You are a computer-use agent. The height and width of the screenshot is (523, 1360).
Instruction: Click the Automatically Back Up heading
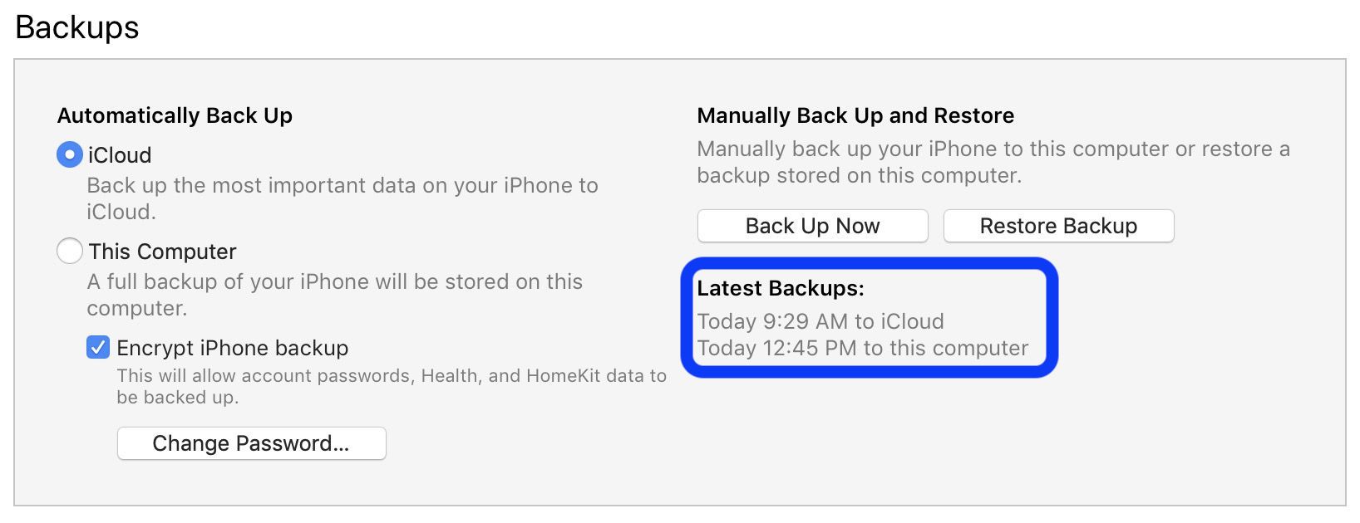click(174, 115)
